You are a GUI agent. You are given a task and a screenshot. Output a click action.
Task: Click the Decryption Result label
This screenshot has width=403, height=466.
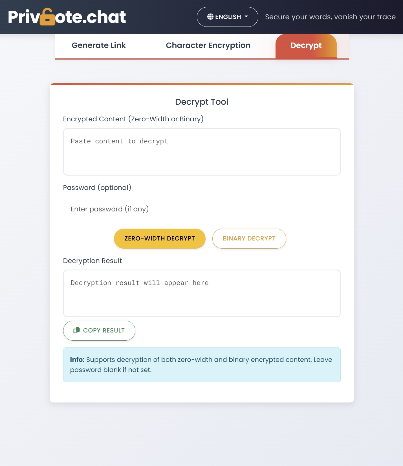[93, 261]
